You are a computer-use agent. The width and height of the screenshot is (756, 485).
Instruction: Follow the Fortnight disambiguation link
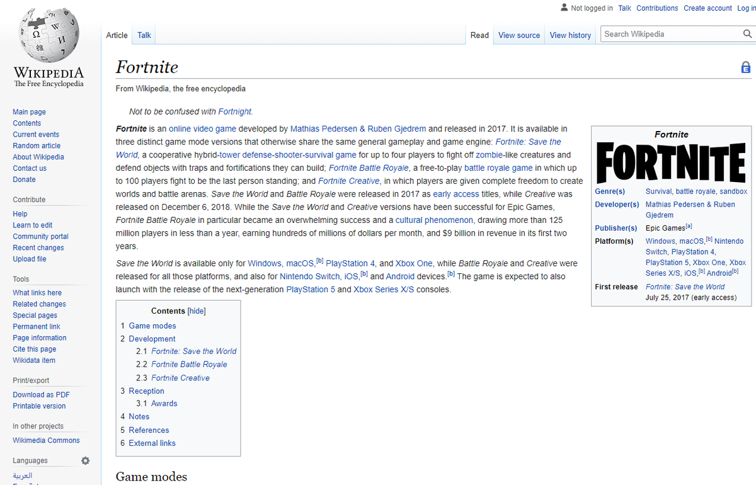coord(235,111)
